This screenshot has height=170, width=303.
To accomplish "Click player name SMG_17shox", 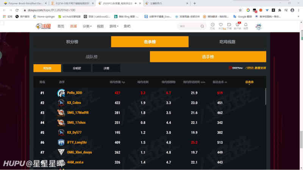I will [x=77, y=122].
